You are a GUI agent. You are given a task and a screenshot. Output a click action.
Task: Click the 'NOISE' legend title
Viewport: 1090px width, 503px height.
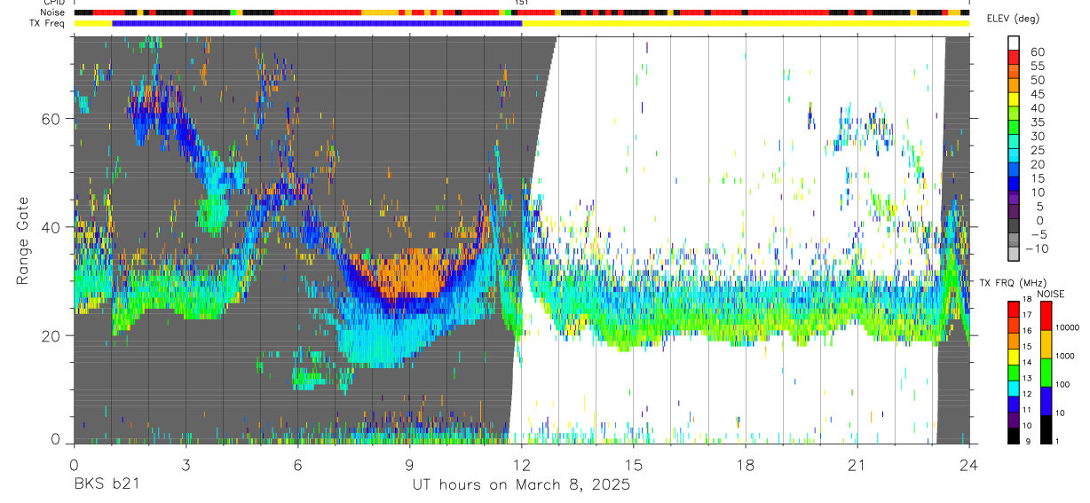pyautogui.click(x=1053, y=294)
